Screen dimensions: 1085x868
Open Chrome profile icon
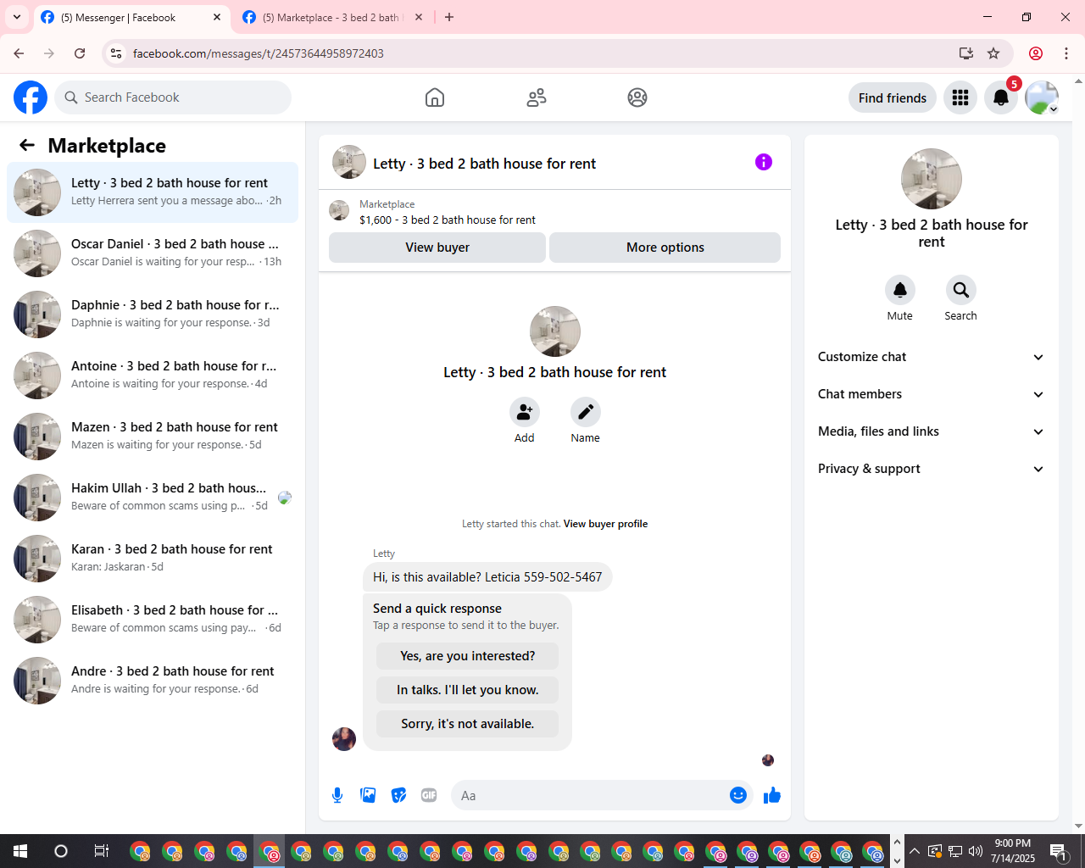coord(1036,53)
